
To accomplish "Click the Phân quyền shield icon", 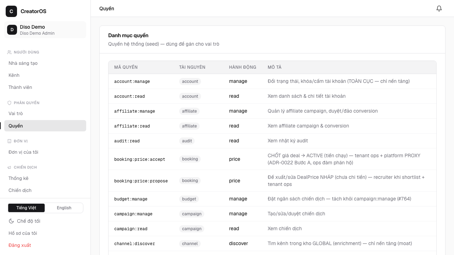I will pyautogui.click(x=10, y=103).
